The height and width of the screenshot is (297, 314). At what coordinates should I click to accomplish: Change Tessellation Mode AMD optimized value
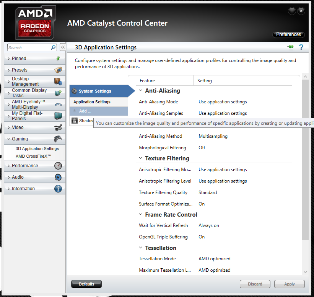coord(214,259)
